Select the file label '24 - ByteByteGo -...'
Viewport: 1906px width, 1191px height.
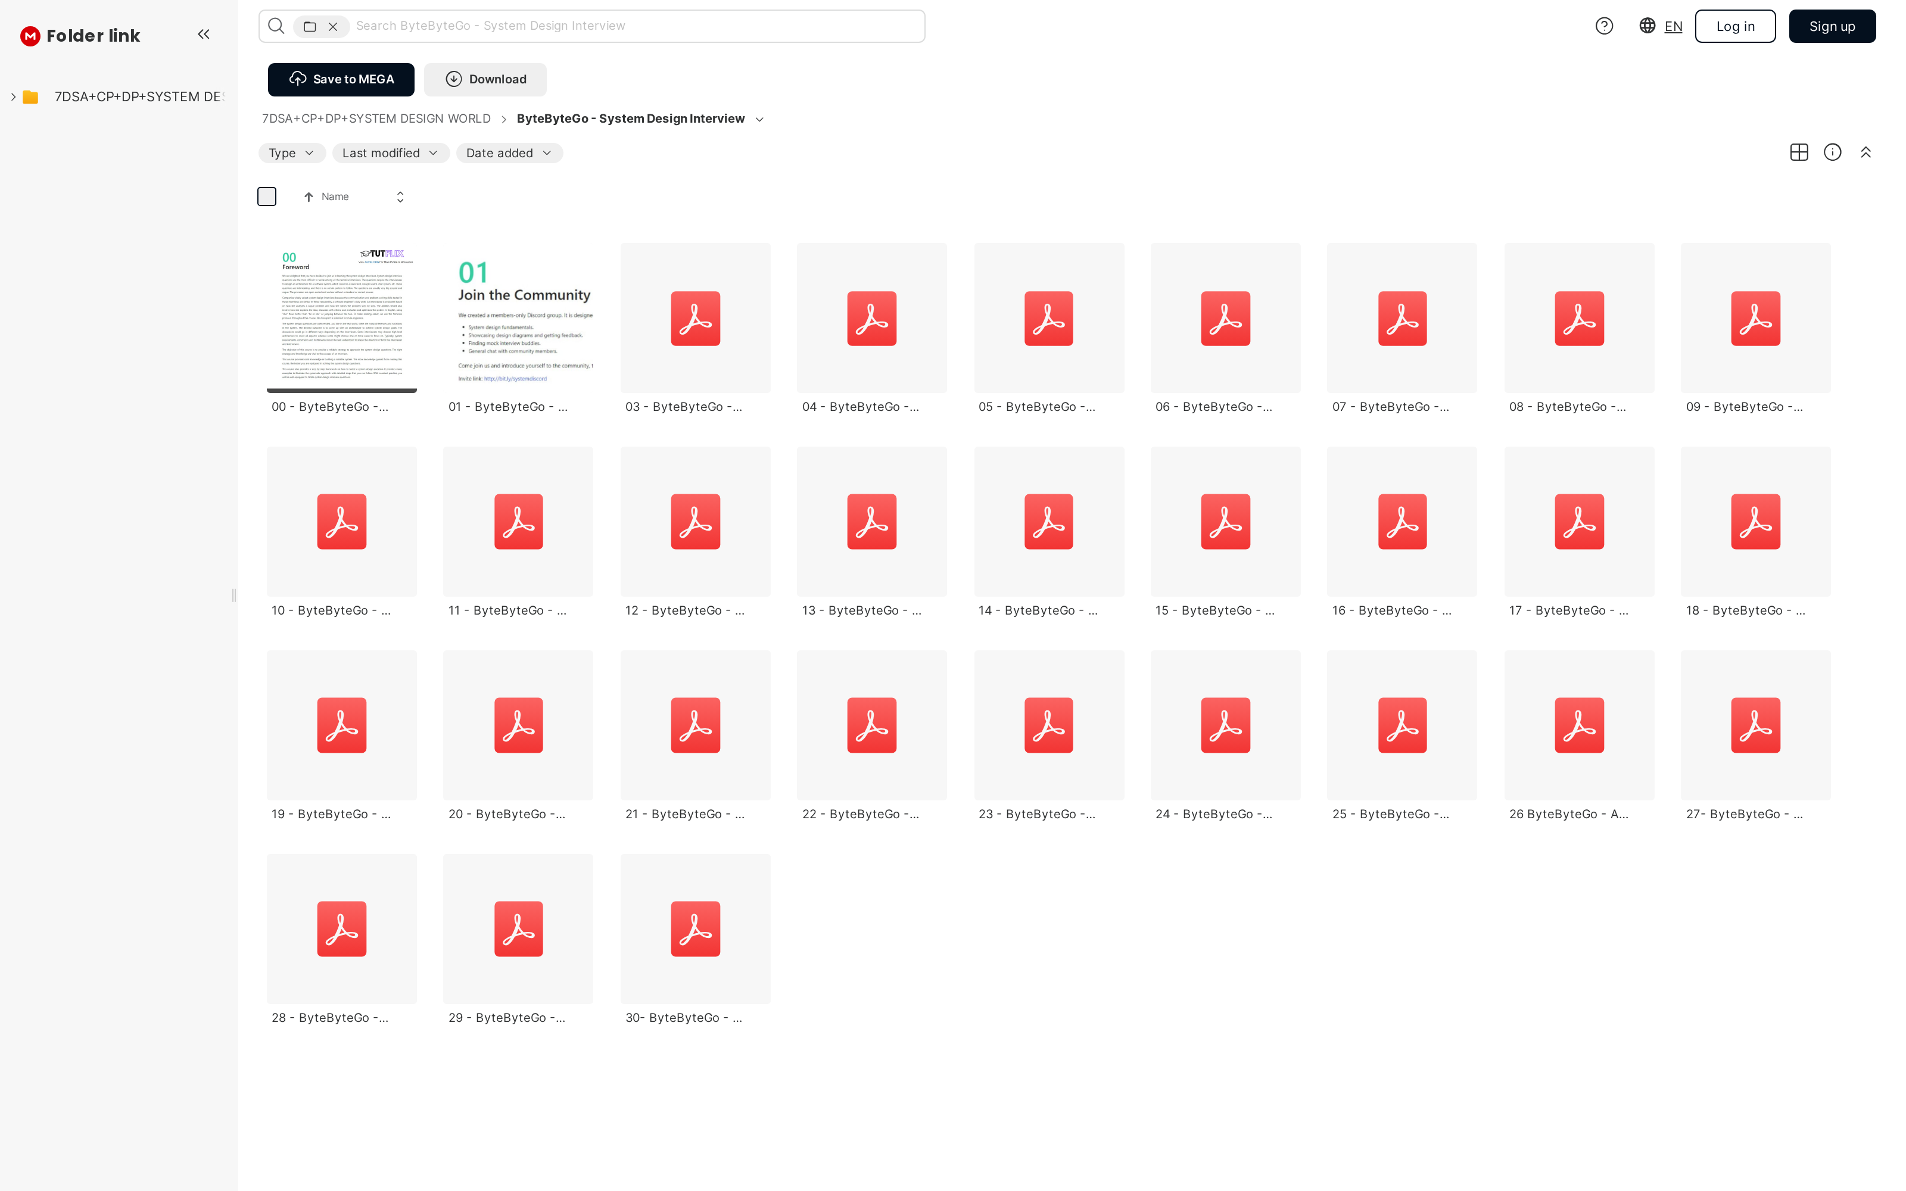1214,815
